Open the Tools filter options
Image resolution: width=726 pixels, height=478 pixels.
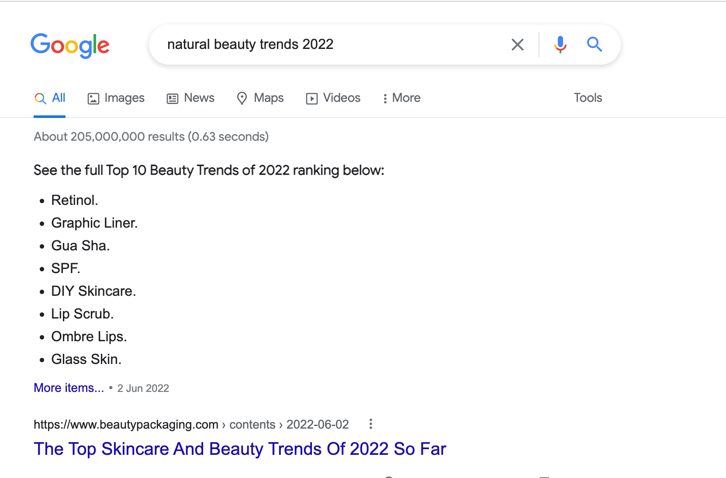point(588,98)
